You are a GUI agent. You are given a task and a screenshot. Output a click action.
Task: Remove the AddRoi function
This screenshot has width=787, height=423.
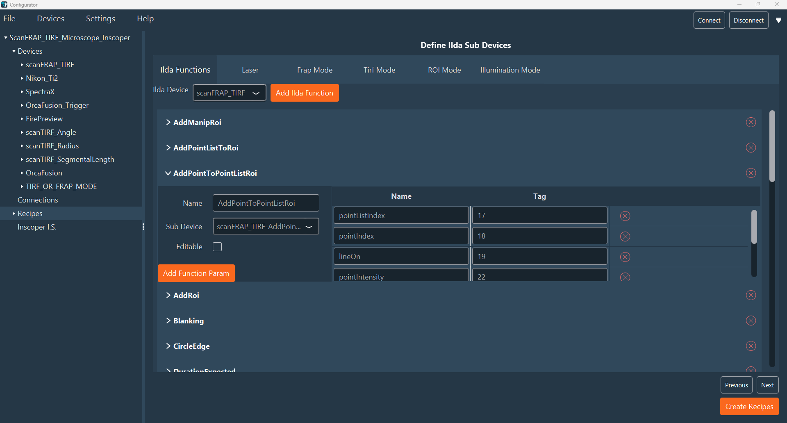[x=751, y=295]
